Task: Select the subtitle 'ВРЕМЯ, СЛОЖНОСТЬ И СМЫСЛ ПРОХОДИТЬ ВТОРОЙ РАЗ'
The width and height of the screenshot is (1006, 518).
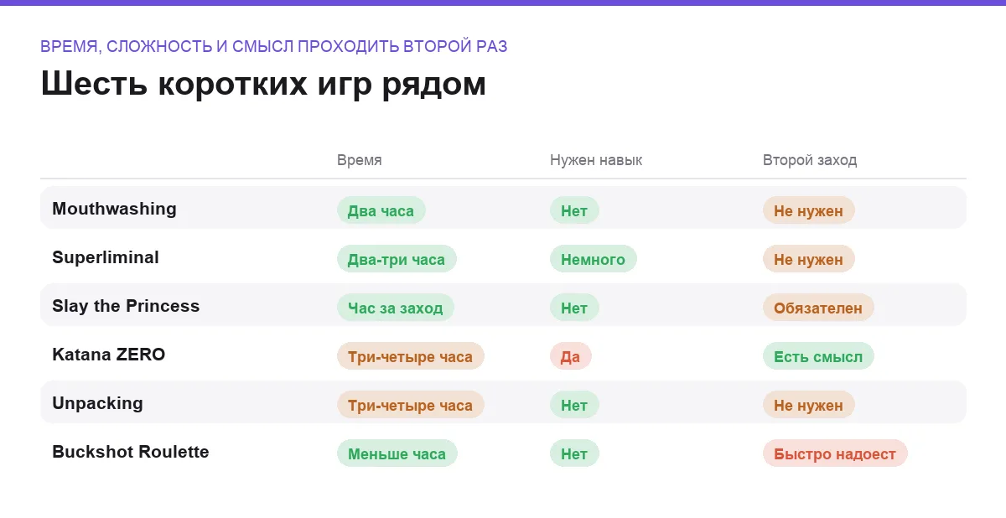Action: pyautogui.click(x=273, y=46)
